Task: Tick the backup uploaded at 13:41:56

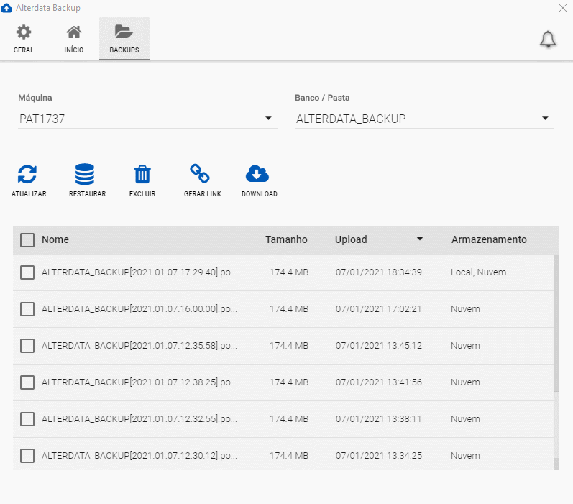Action: [27, 382]
